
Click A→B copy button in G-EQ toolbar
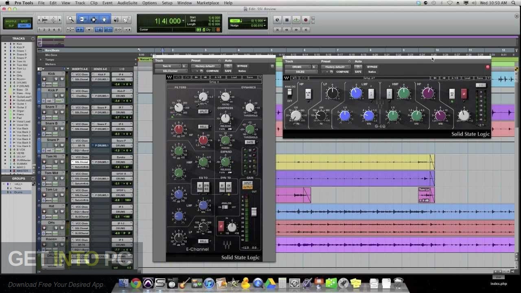(455, 78)
